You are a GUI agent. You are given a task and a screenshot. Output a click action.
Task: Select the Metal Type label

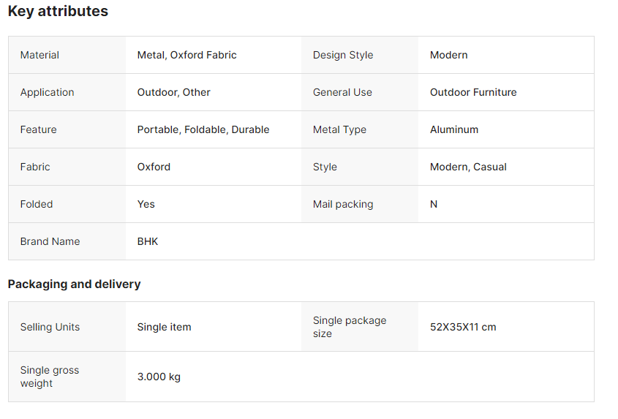(x=339, y=129)
